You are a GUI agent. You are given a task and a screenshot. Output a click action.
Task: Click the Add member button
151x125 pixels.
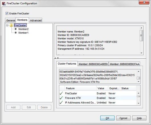coord(13,107)
